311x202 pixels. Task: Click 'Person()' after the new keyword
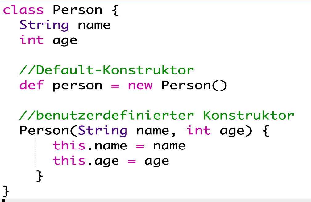pyautogui.click(x=194, y=86)
